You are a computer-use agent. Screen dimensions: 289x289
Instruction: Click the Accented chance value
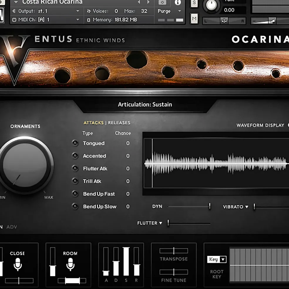pos(128,156)
